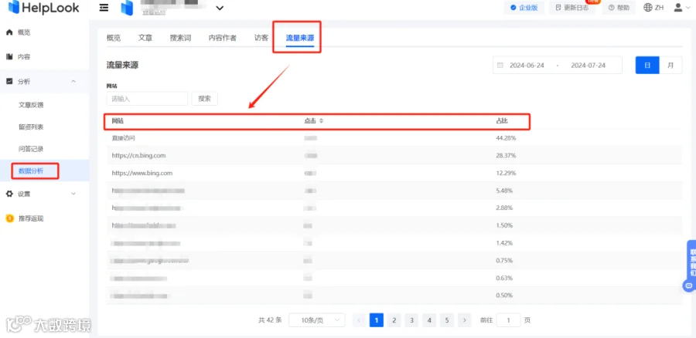Collapse the 分析 sidebar section
This screenshot has width=696, height=338.
73,81
